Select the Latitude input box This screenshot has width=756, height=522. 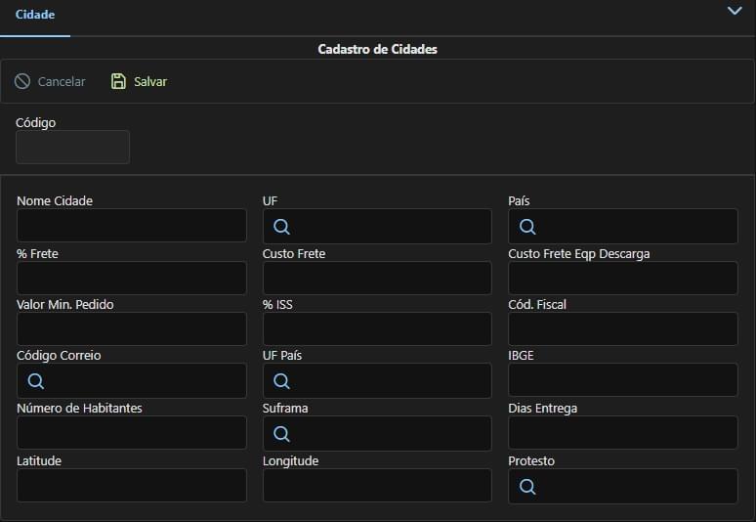tap(132, 485)
